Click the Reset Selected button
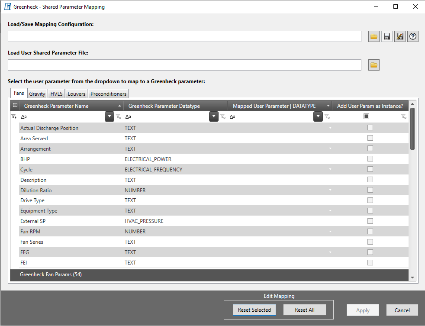 [x=254, y=310]
